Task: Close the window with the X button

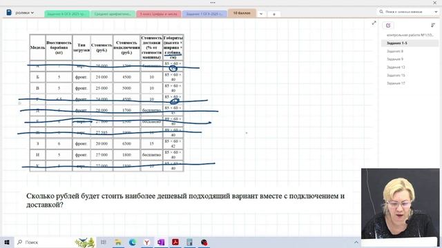Action: click(x=434, y=3)
